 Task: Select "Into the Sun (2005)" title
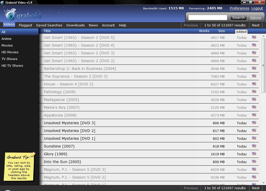62,162
